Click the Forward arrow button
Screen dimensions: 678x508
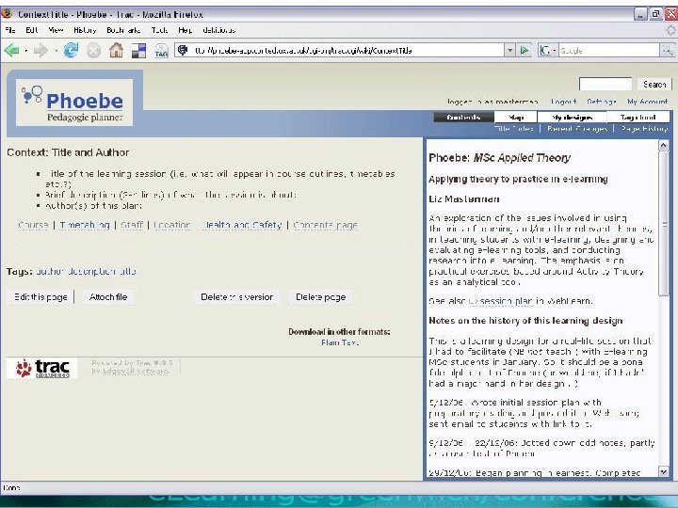[40, 51]
